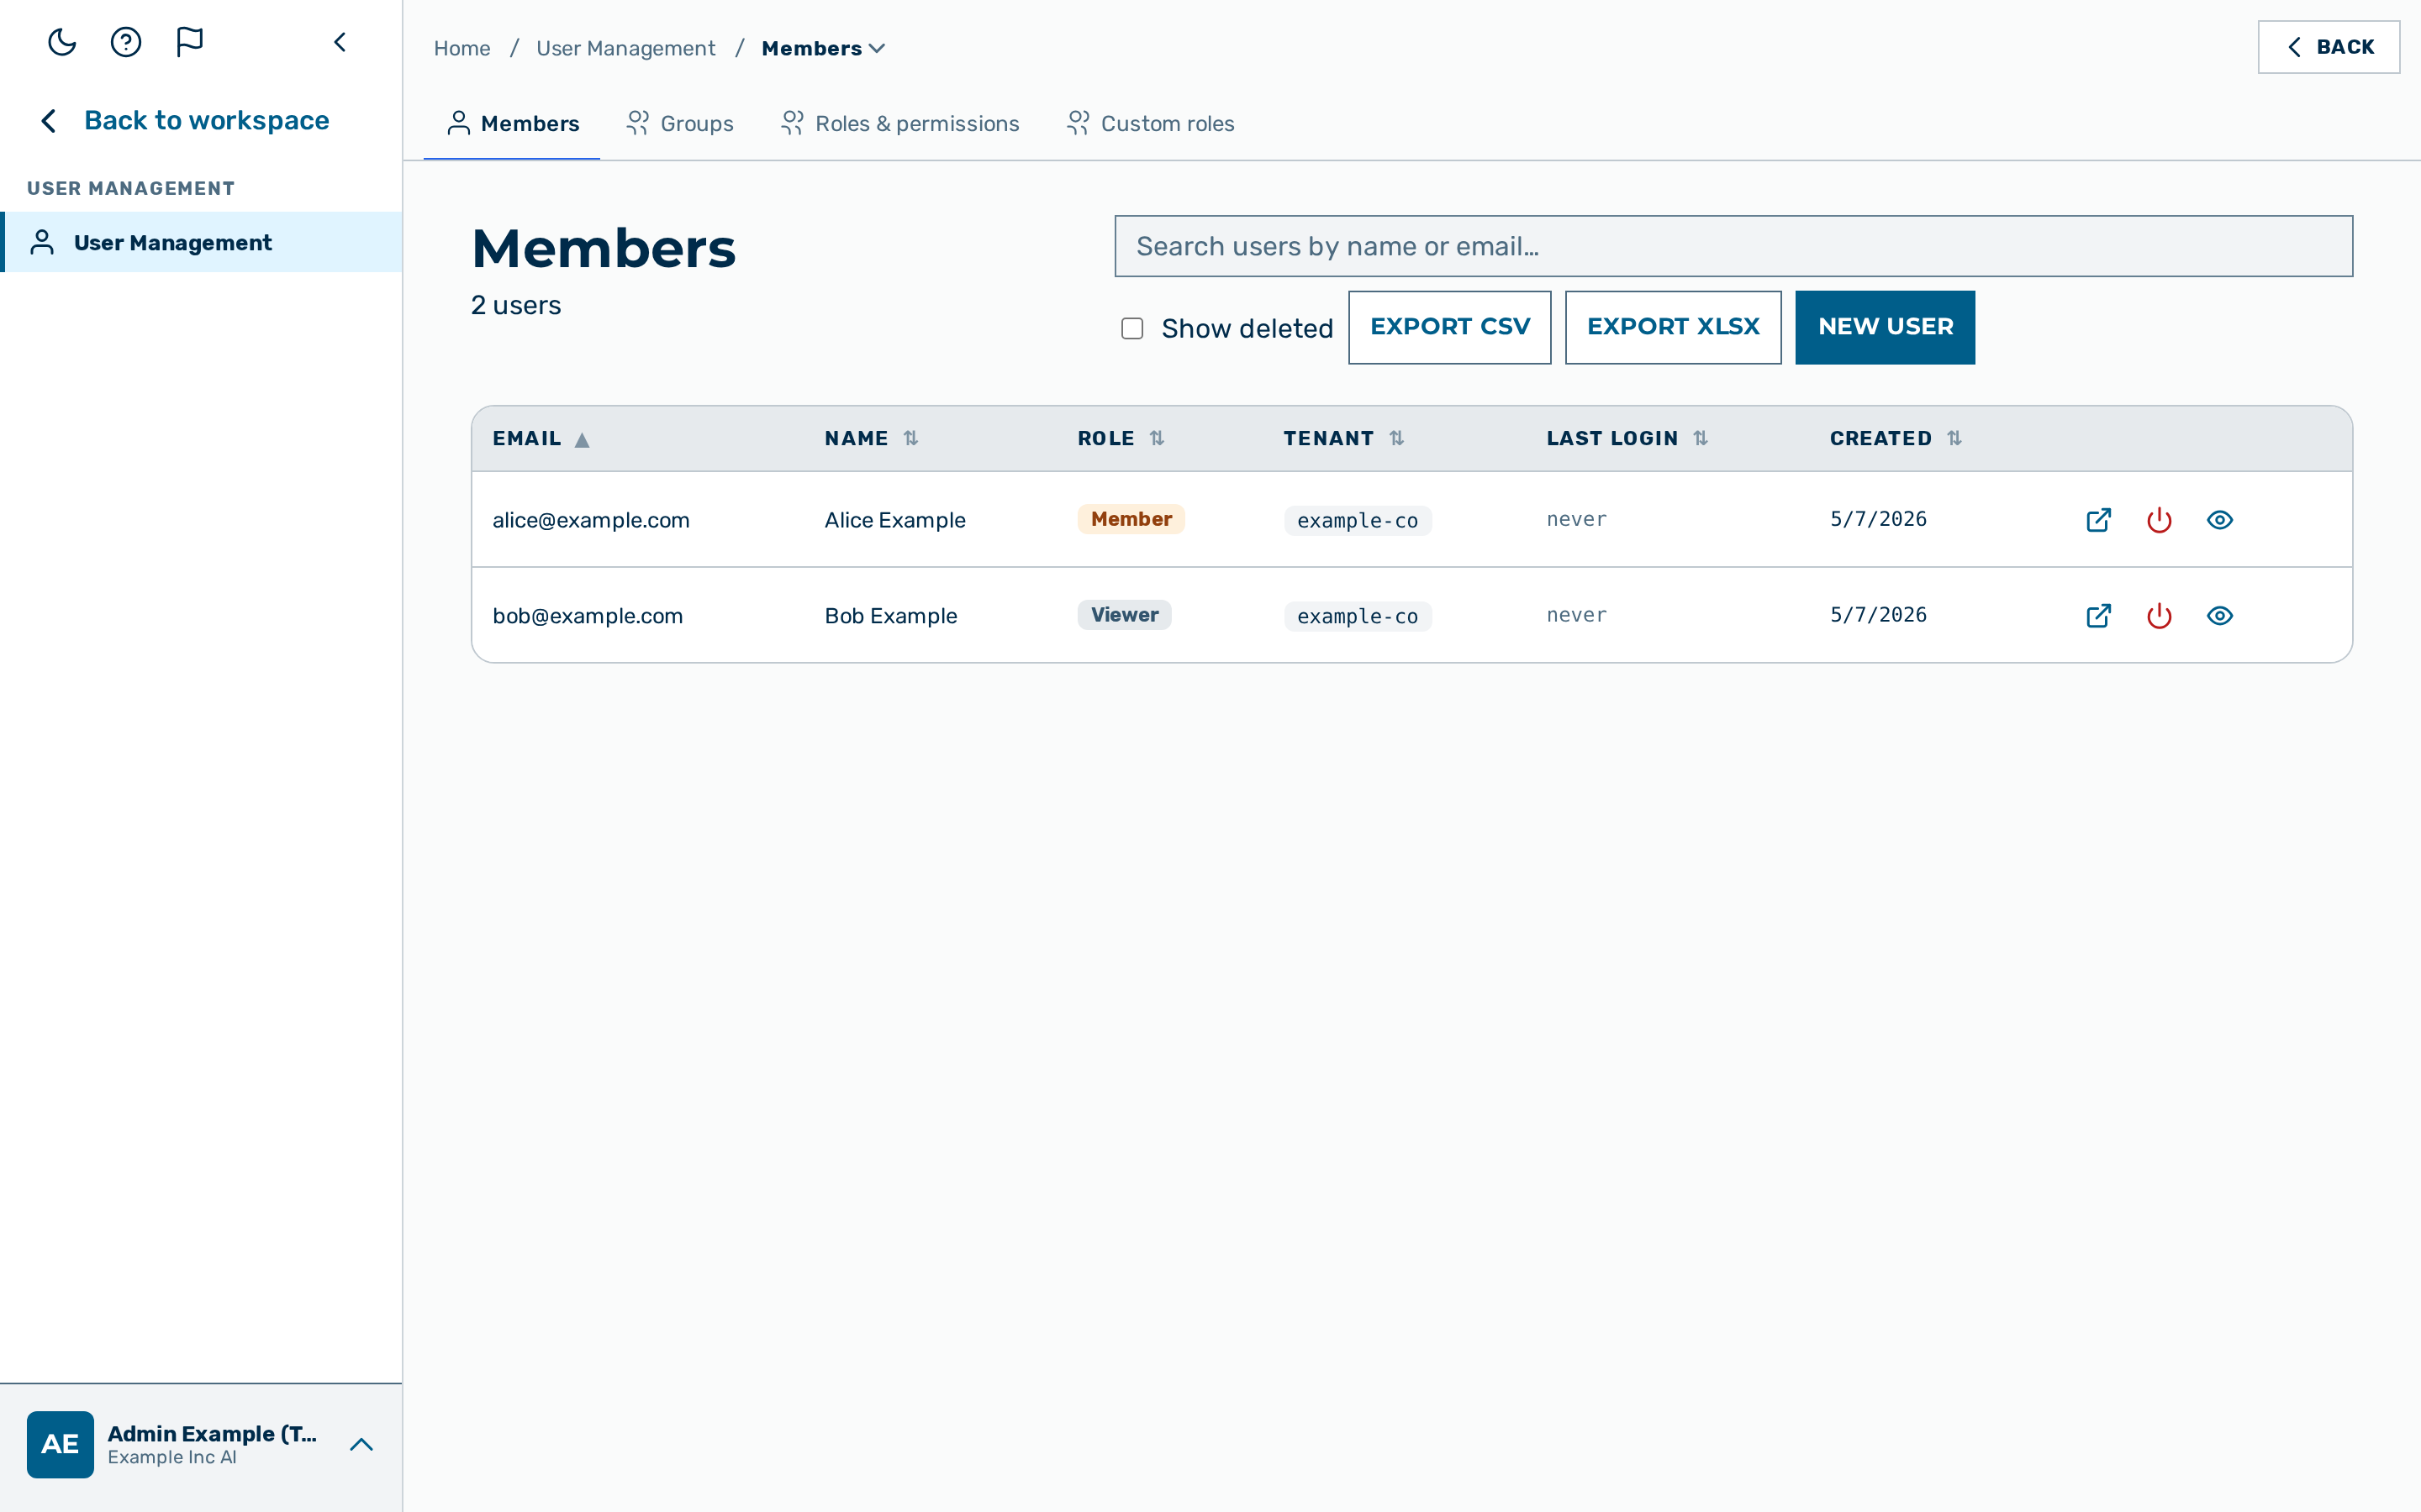Open the Custom roles tab

(1151, 124)
